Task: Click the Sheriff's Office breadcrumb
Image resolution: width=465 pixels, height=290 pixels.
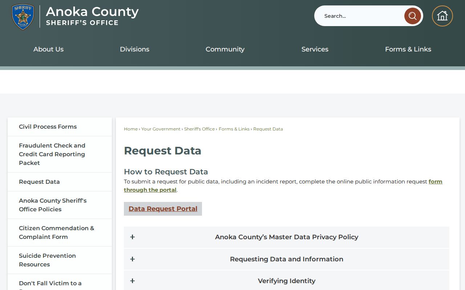Action: 199,129
